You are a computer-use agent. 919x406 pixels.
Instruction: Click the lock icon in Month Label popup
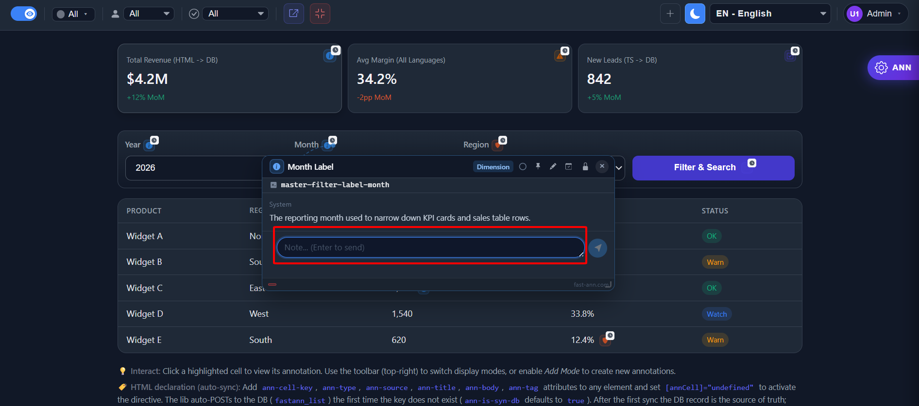585,166
